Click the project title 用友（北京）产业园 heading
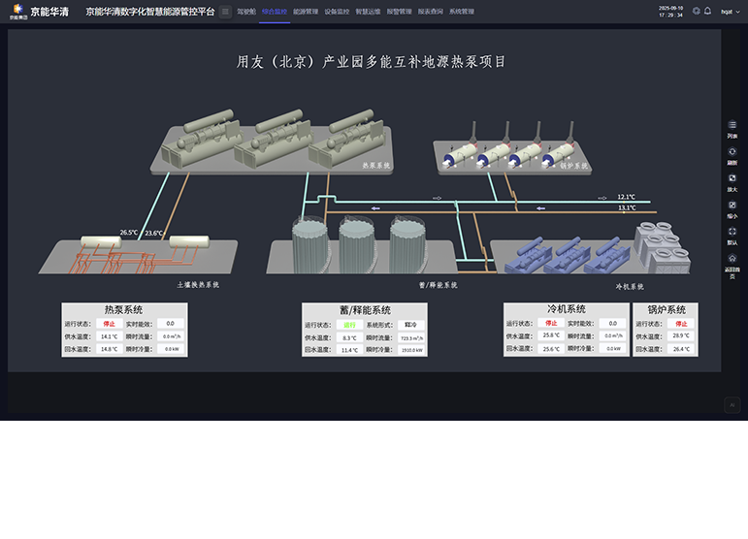Screen dimensions: 748x539 (372, 62)
